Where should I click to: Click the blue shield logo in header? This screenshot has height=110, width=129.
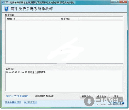point(6,9)
